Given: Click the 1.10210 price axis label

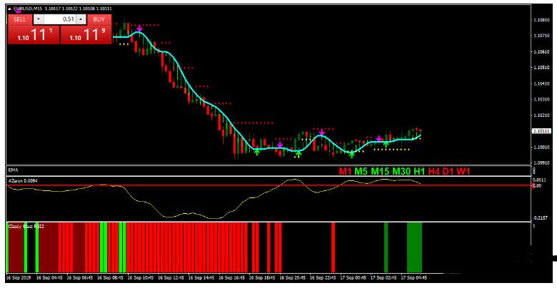Looking at the screenshot, I should tap(542, 115).
